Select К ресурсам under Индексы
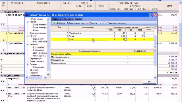182x102 pixels. click(x=38, y=50)
